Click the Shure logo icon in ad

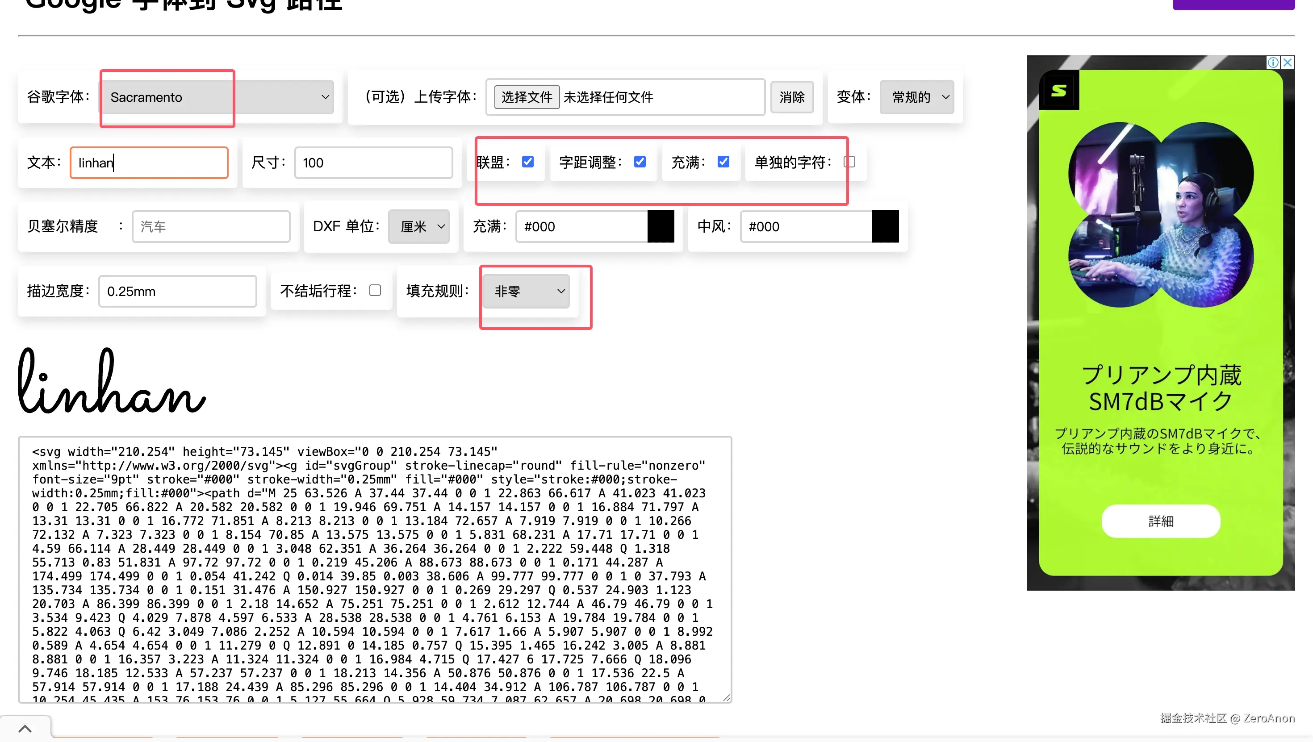coord(1058,91)
